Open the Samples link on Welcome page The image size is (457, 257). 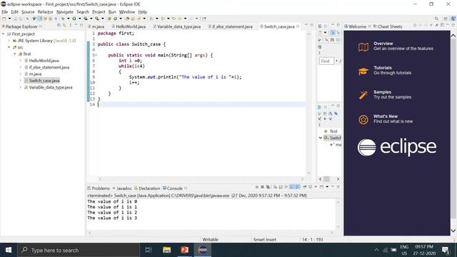click(383, 92)
